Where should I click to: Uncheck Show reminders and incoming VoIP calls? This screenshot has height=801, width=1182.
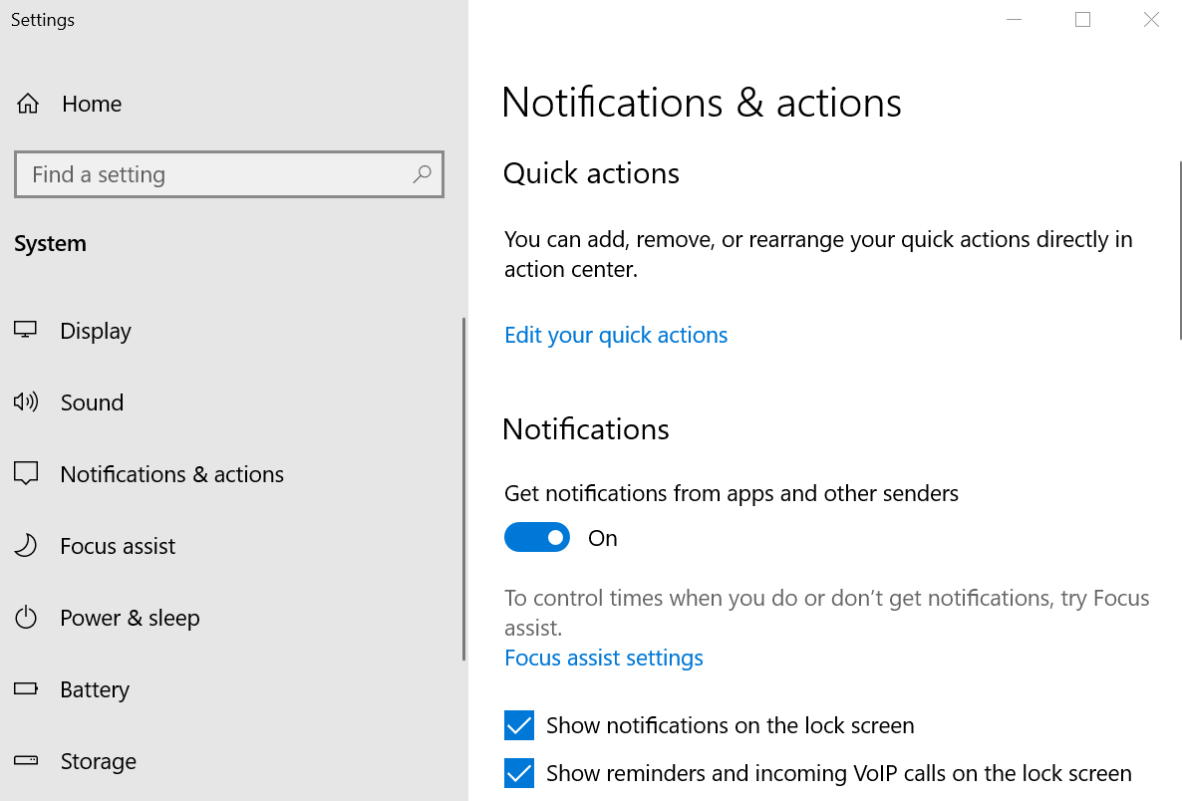coord(518,773)
